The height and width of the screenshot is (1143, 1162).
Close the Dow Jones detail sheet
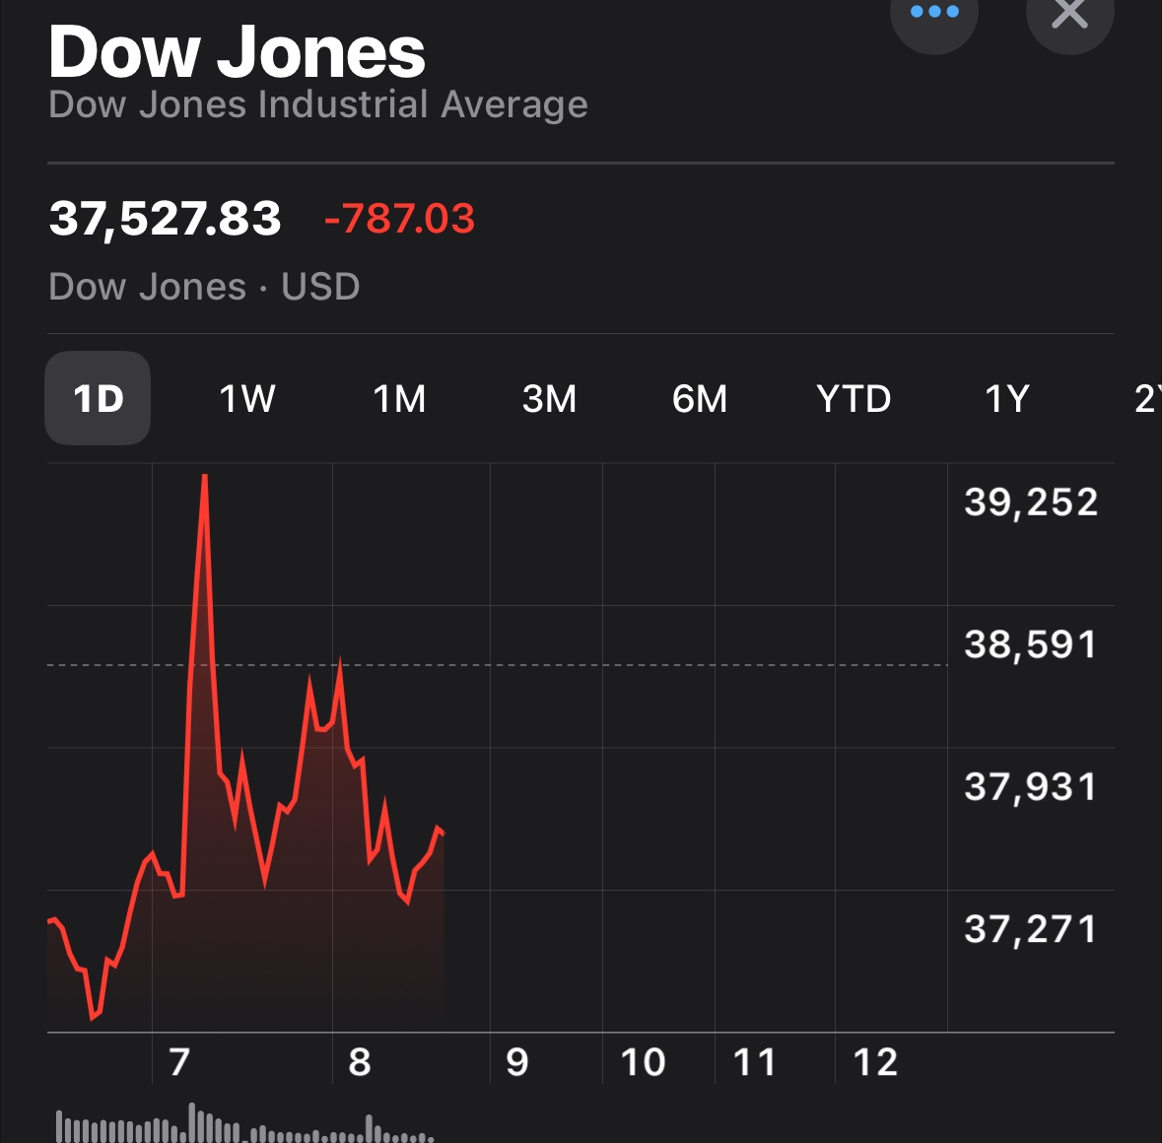tap(1069, 15)
